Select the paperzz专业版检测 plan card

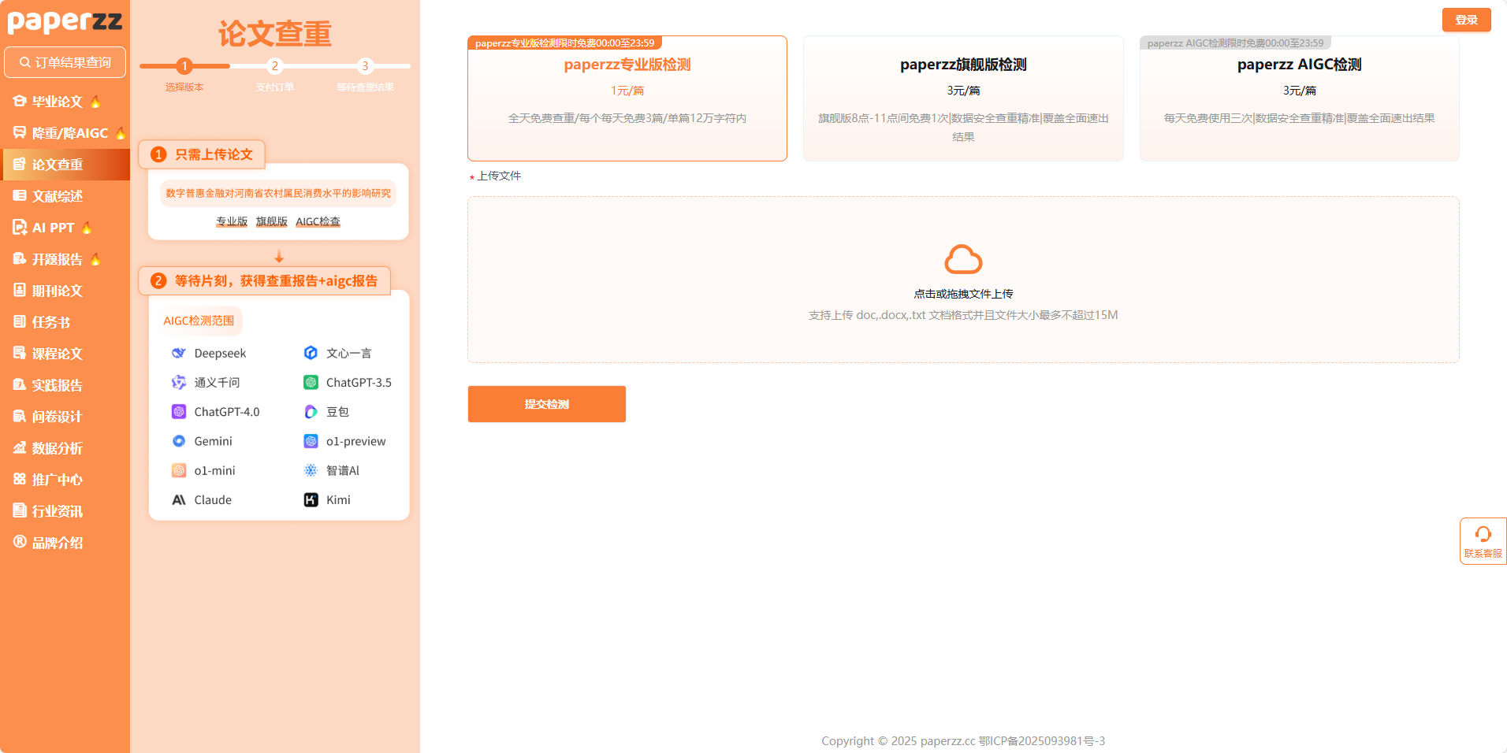point(627,98)
